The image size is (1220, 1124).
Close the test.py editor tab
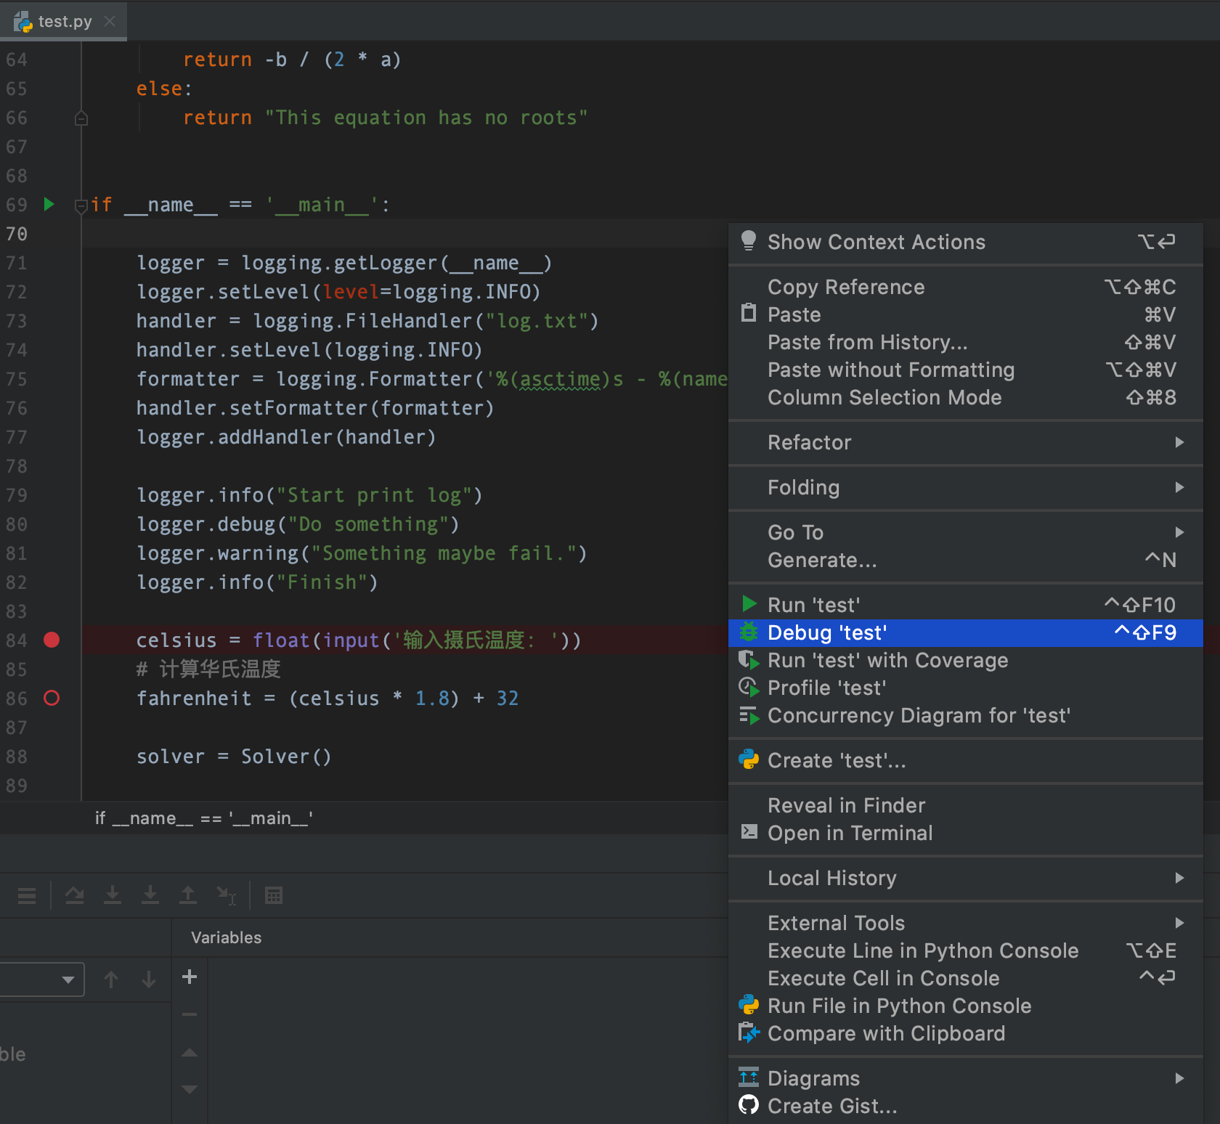(x=110, y=21)
